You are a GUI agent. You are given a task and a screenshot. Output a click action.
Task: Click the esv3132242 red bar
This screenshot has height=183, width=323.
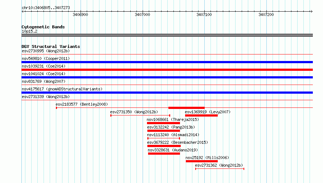164,131
